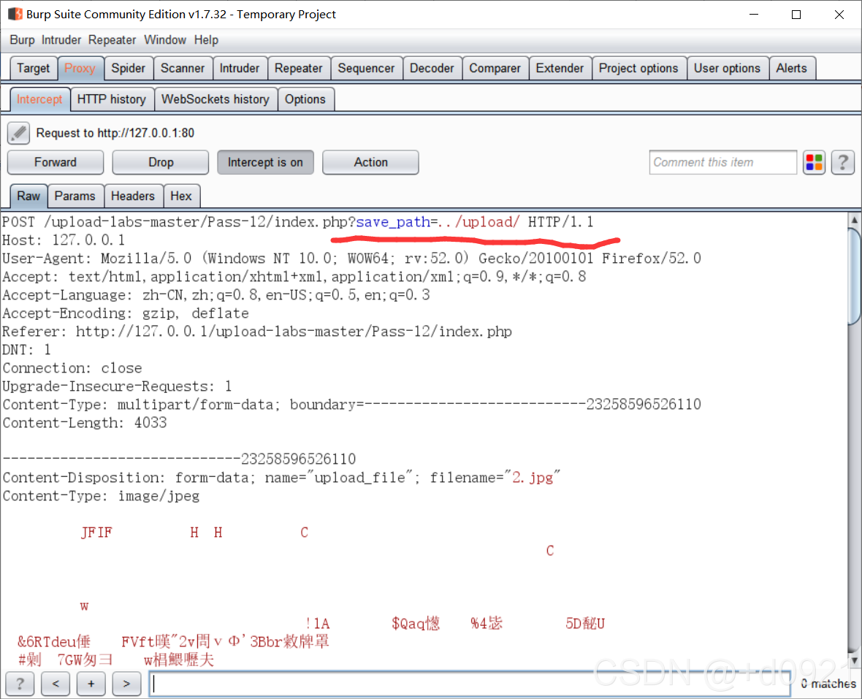Open the highlight color picker icon

point(814,163)
